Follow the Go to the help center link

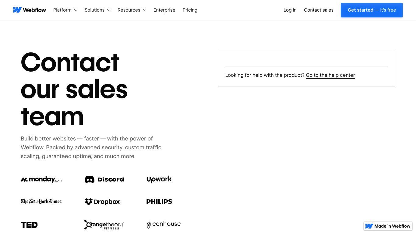coord(330,75)
